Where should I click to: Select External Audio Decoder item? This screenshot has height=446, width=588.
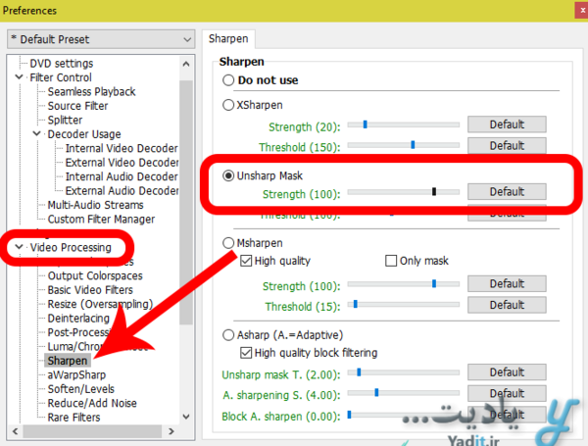pyautogui.click(x=122, y=190)
